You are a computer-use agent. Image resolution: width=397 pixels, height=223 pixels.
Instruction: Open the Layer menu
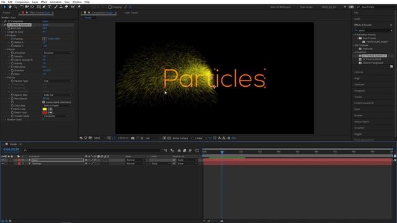click(35, 2)
